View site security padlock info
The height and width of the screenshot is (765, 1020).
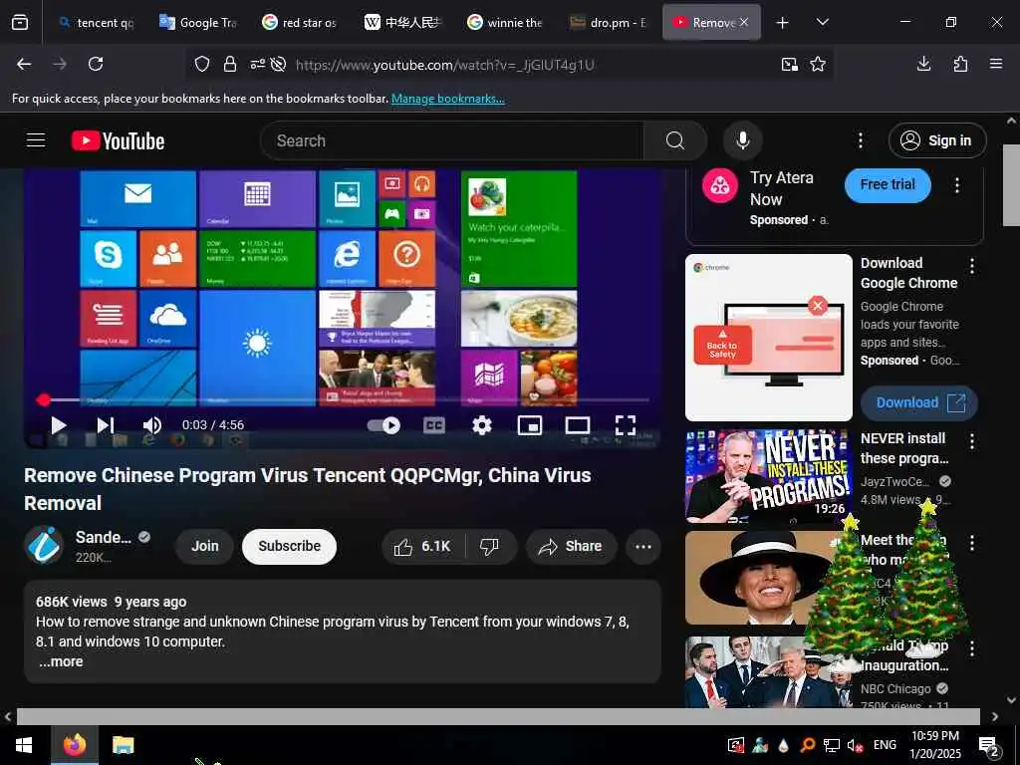tap(230, 64)
